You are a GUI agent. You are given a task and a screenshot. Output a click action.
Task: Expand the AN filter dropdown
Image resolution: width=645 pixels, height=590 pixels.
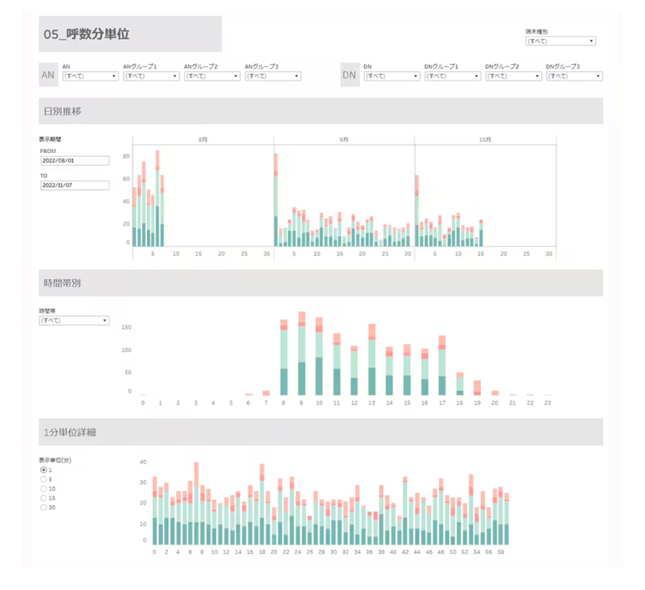[90, 76]
